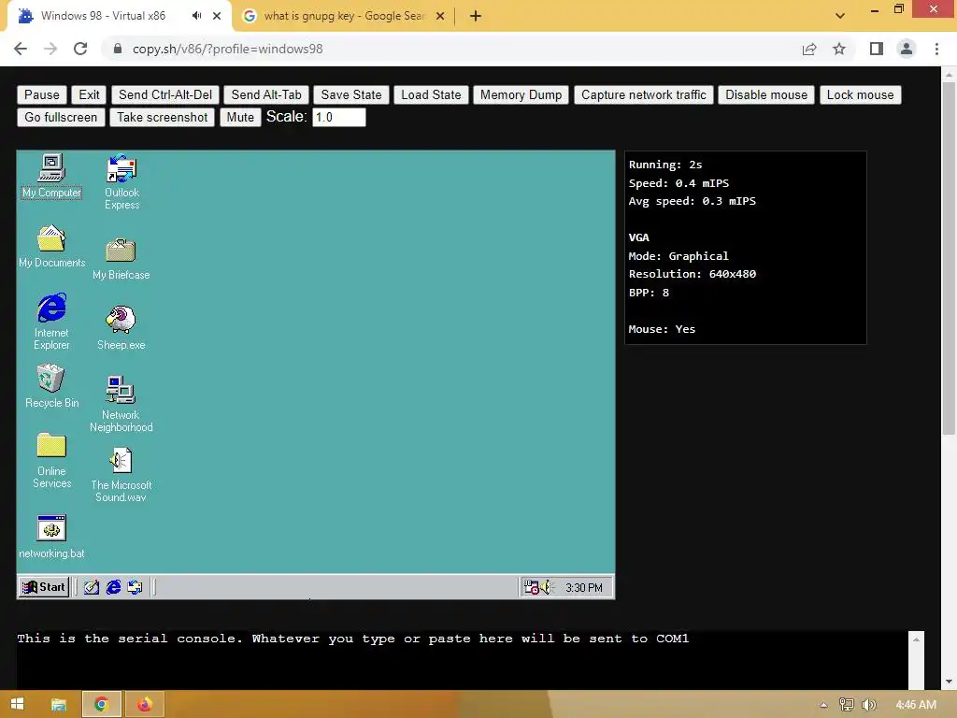
Task: View site information via lock icon
Action: (117, 49)
